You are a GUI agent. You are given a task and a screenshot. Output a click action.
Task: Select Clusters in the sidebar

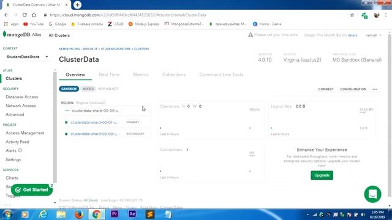point(13,78)
